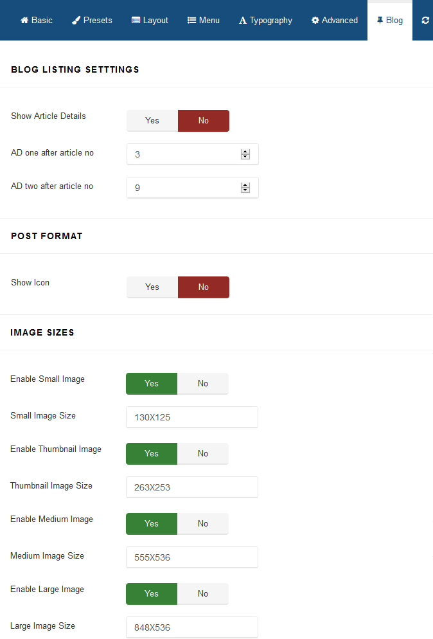The height and width of the screenshot is (639, 433).
Task: Enable Show Icon with Yes
Action: [x=152, y=287]
